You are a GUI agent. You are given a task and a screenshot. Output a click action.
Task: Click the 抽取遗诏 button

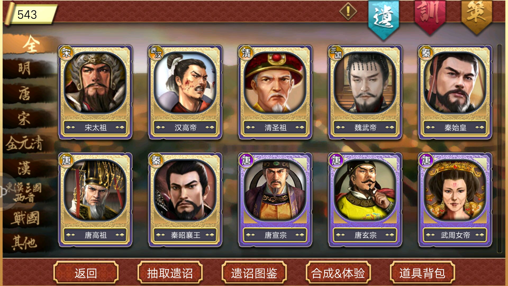[170, 273]
